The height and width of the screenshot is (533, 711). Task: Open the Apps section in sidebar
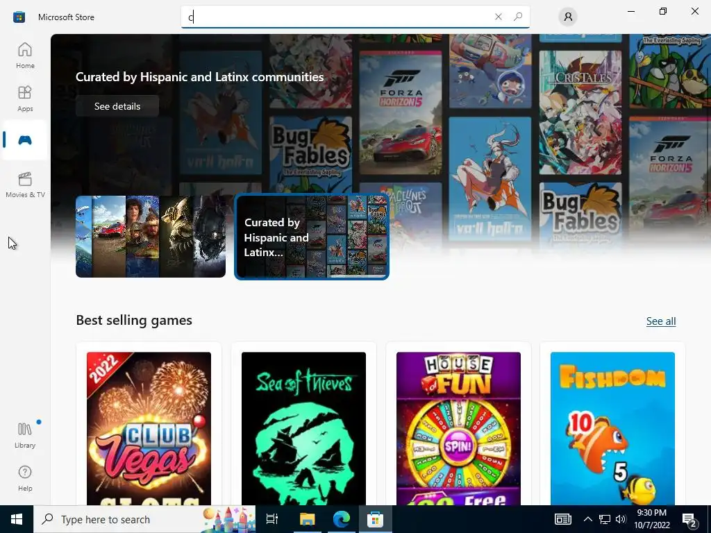[x=25, y=99]
